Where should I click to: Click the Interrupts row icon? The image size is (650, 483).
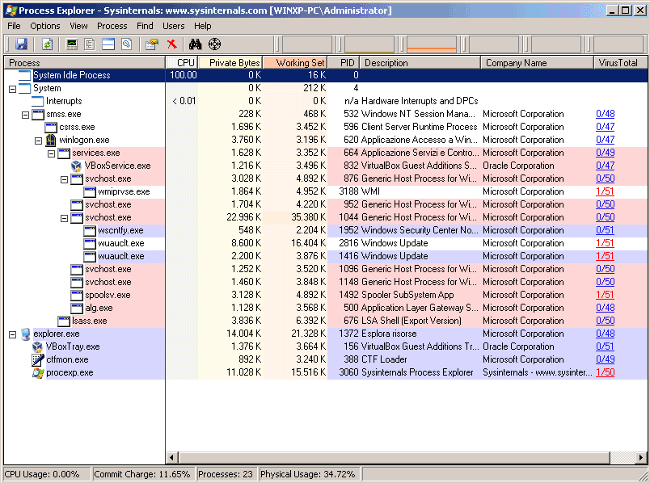[x=38, y=101]
